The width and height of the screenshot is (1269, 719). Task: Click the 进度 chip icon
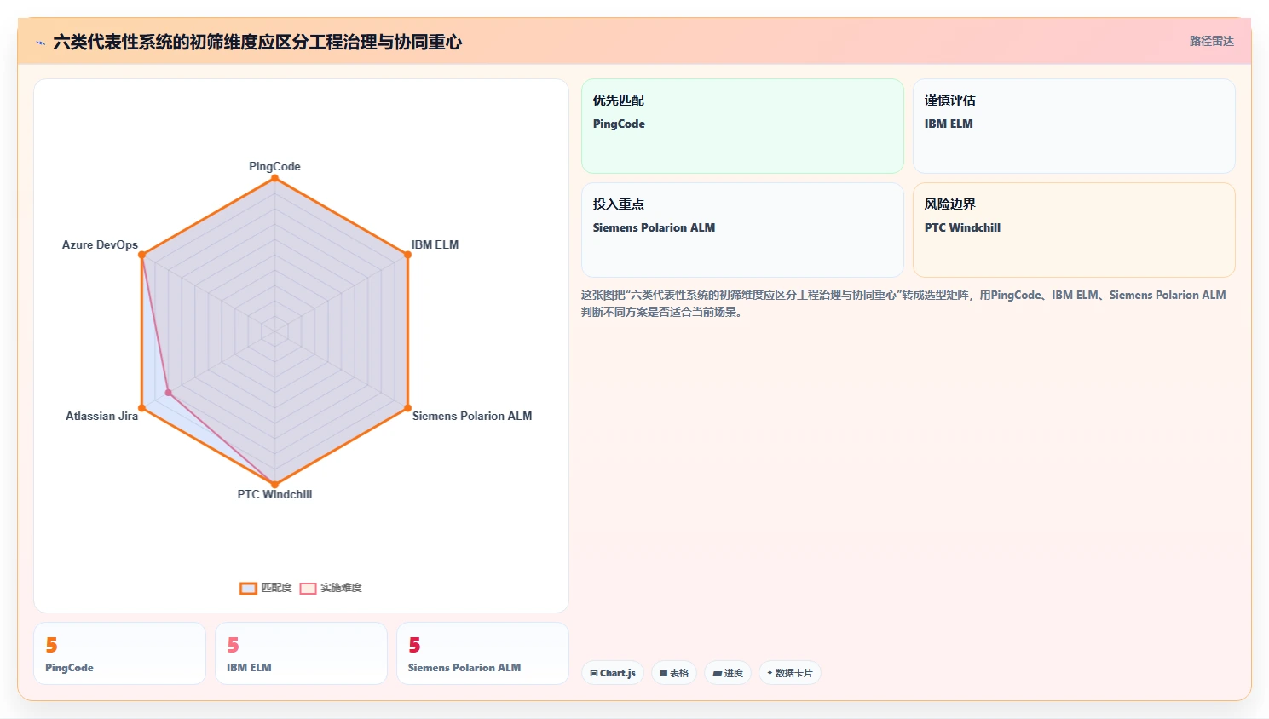718,673
